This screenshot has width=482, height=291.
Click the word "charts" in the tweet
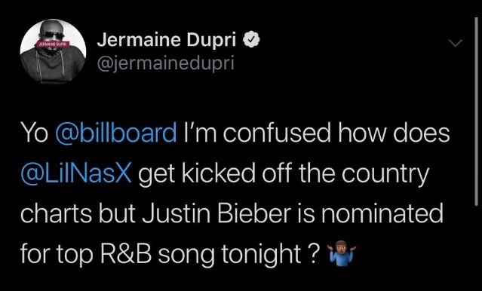(x=57, y=213)
